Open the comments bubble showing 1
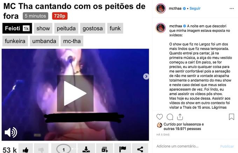This screenshot has height=153, width=238. pos(64,149)
